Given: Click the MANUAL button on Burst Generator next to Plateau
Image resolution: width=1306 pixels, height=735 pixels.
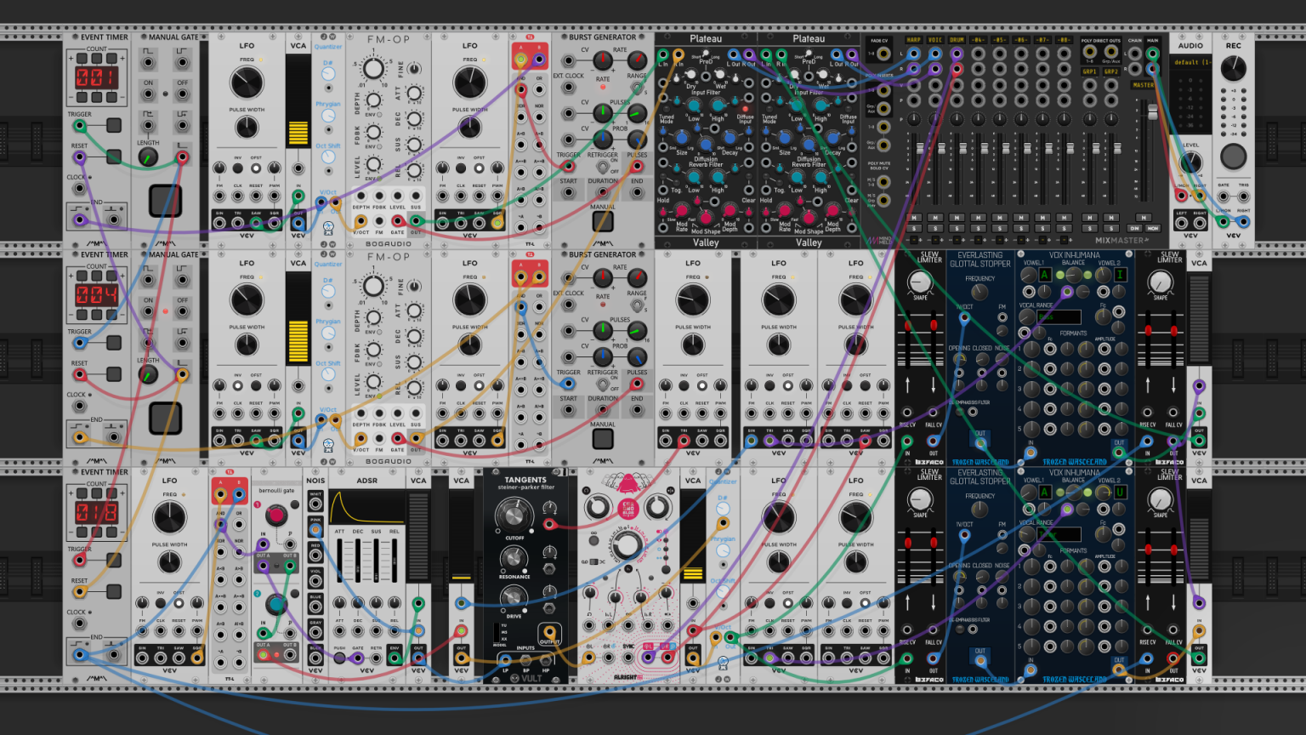Looking at the screenshot, I should [603, 221].
